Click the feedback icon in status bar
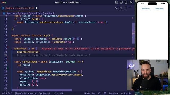Screen dimensions: 170x95 (99, 93)
